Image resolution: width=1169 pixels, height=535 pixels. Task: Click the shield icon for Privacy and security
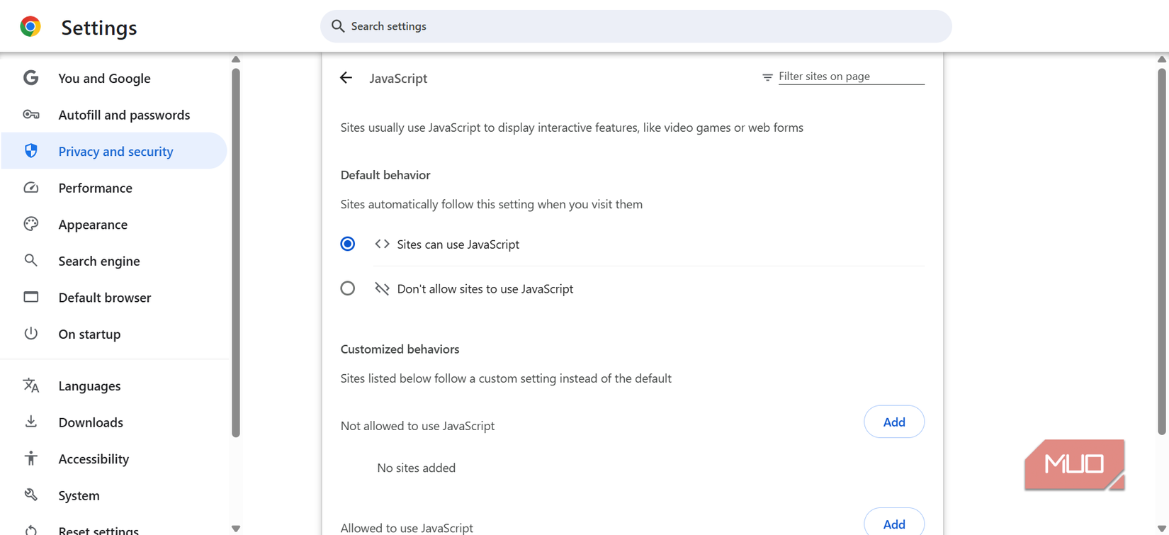[x=30, y=151]
